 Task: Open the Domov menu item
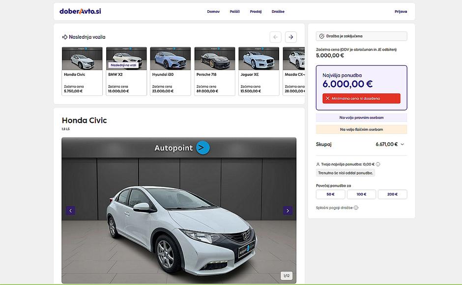(x=213, y=11)
